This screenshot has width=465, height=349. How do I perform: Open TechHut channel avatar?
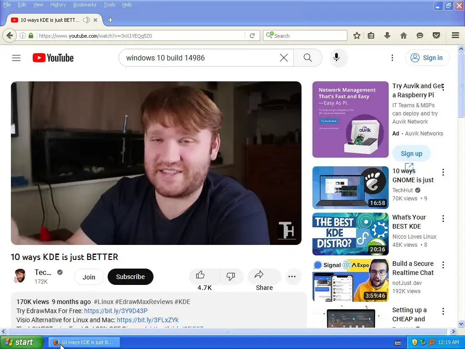[x=20, y=276]
